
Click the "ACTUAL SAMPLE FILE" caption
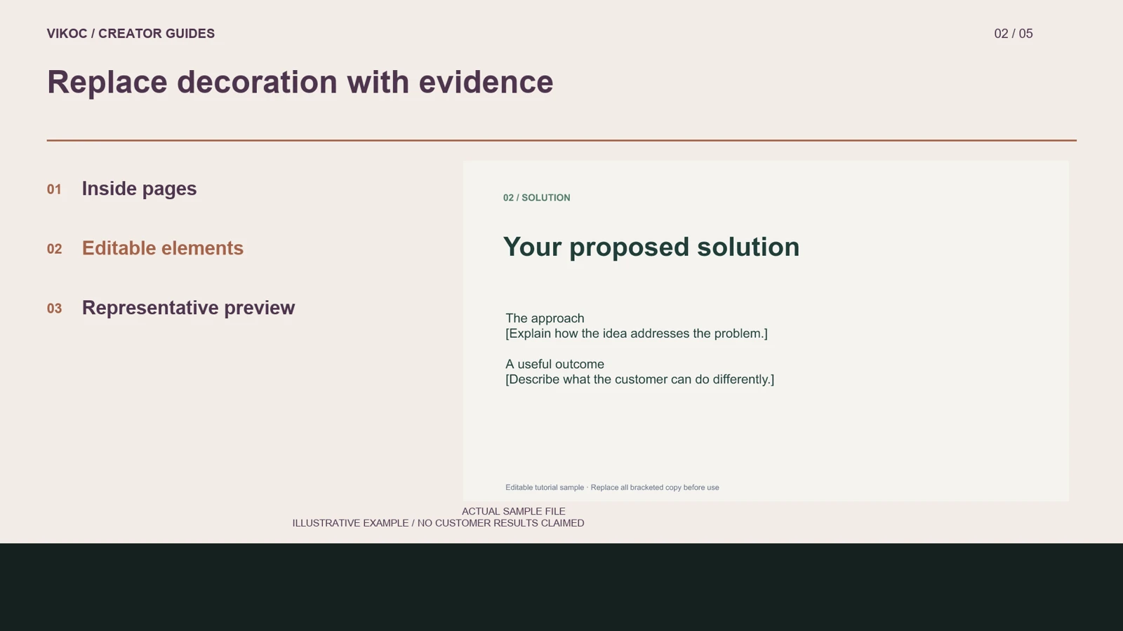pyautogui.click(x=514, y=511)
